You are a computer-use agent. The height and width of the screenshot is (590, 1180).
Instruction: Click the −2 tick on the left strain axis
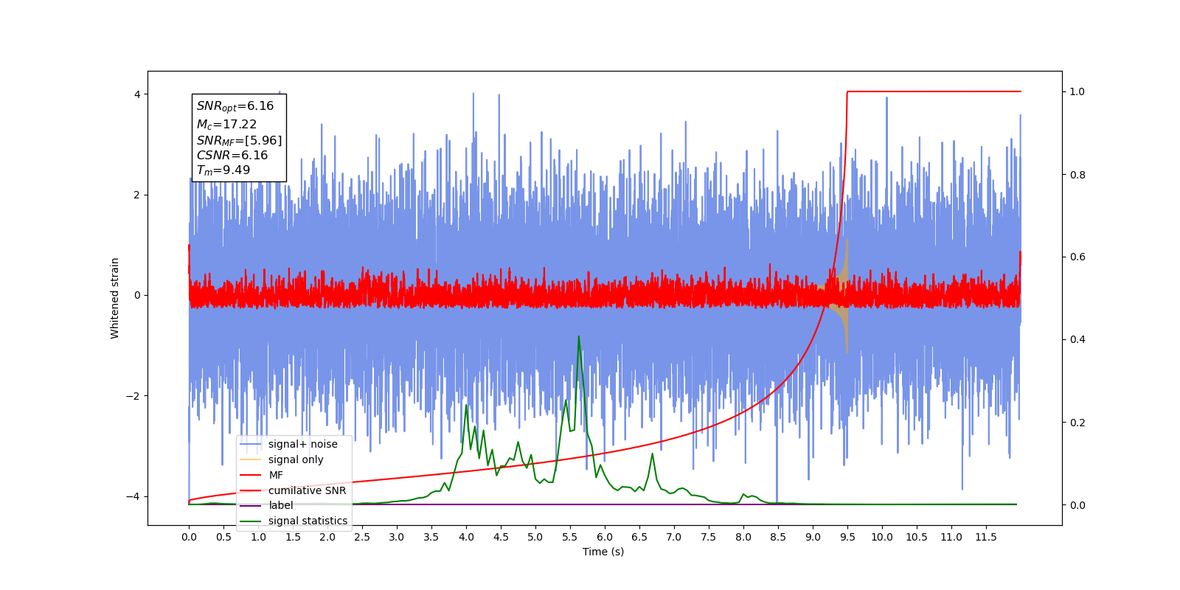(x=133, y=396)
